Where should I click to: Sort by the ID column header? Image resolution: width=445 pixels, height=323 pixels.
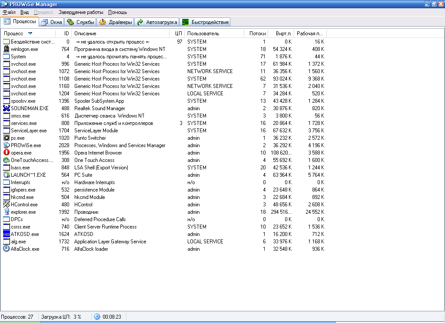pyautogui.click(x=63, y=33)
